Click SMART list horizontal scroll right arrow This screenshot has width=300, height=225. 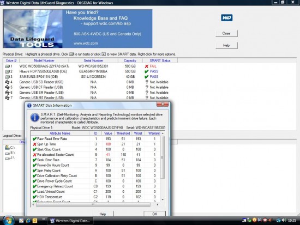(x=158, y=204)
